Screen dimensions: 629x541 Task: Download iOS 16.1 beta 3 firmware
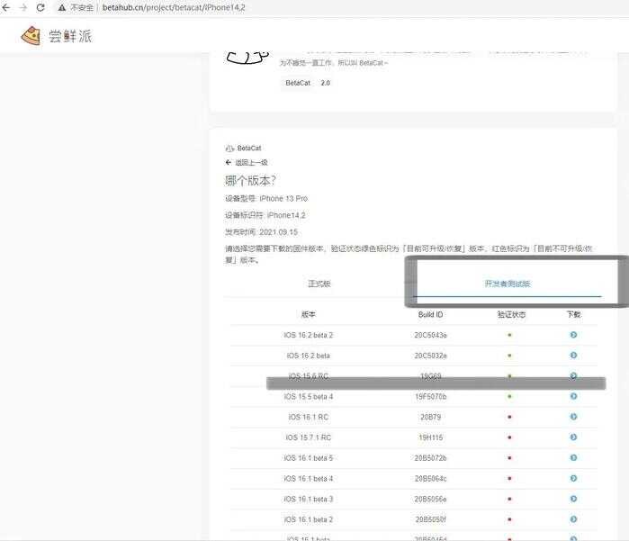pos(573,500)
